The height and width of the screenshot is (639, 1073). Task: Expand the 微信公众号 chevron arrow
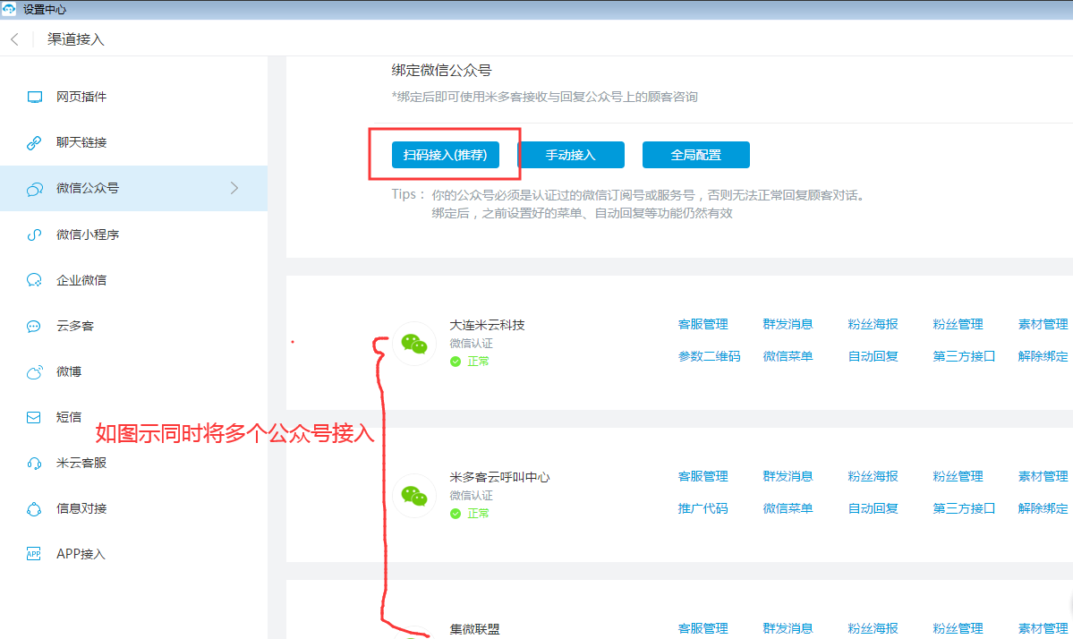pos(234,188)
